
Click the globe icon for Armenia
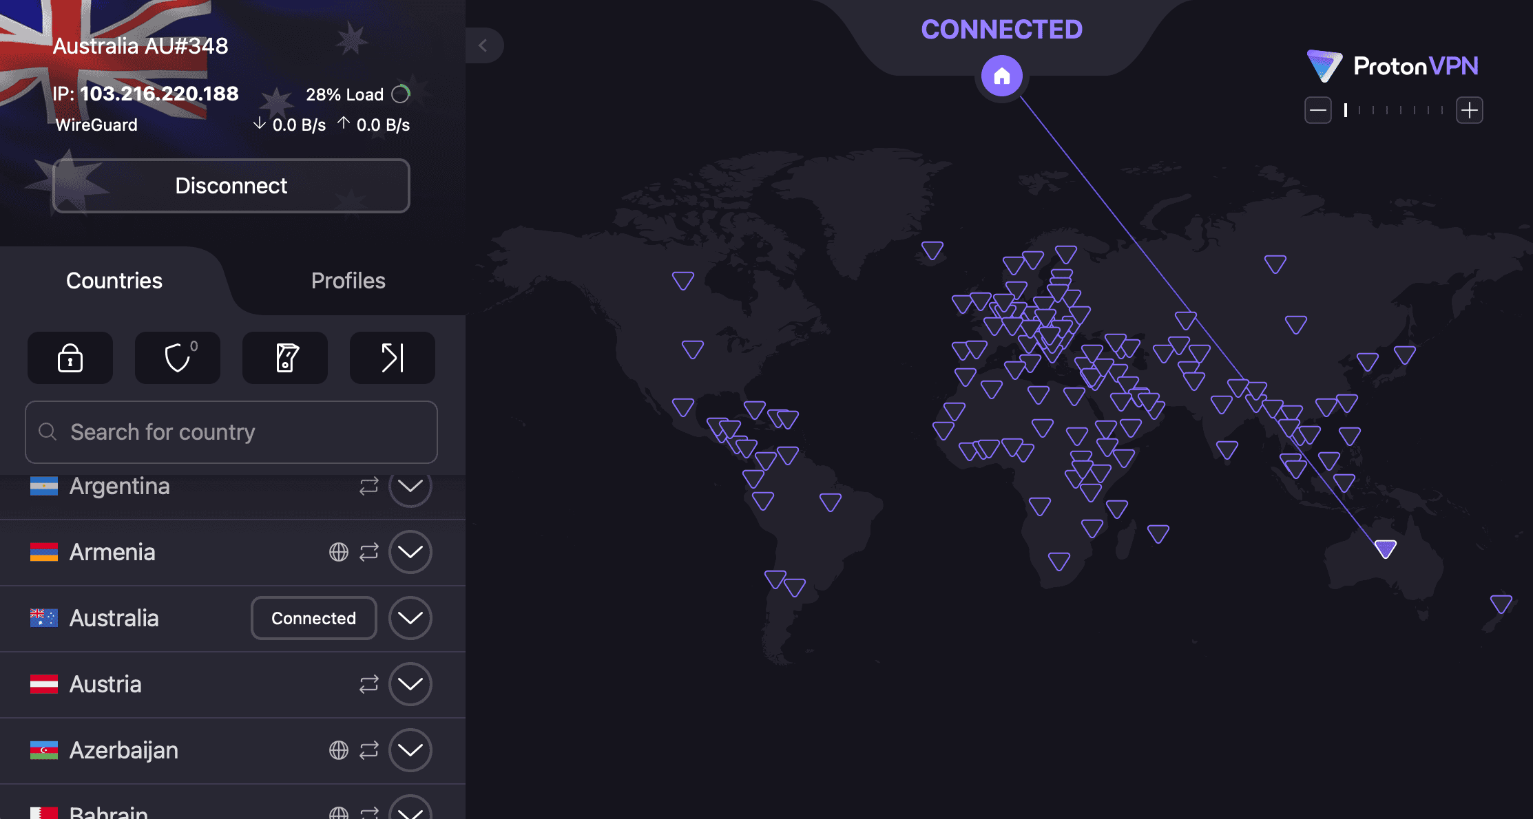coord(338,552)
